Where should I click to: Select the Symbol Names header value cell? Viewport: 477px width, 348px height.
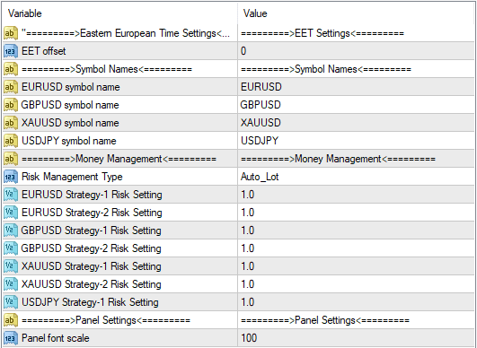356,69
